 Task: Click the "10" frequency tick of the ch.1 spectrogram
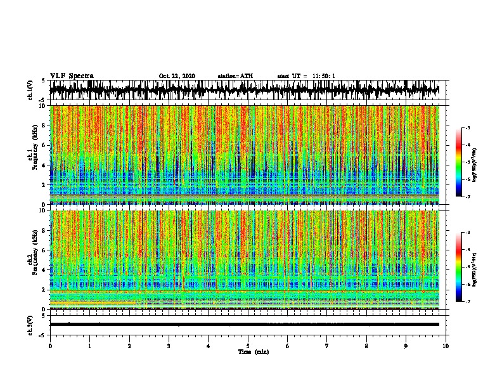click(43, 106)
